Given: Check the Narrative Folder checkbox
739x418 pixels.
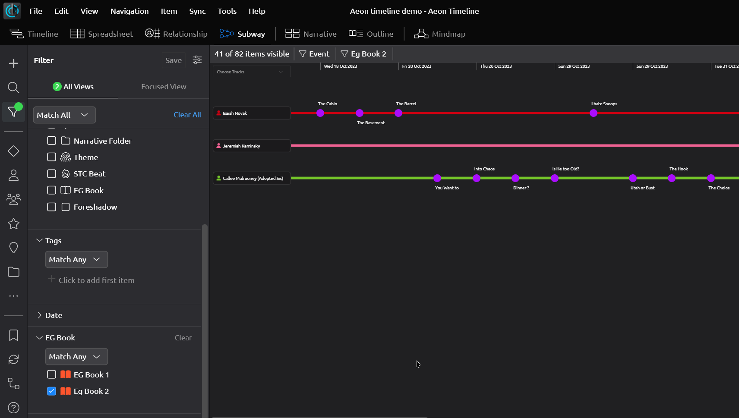Looking at the screenshot, I should tap(51, 141).
